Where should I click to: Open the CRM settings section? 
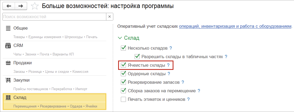pyautogui.click(x=55, y=50)
